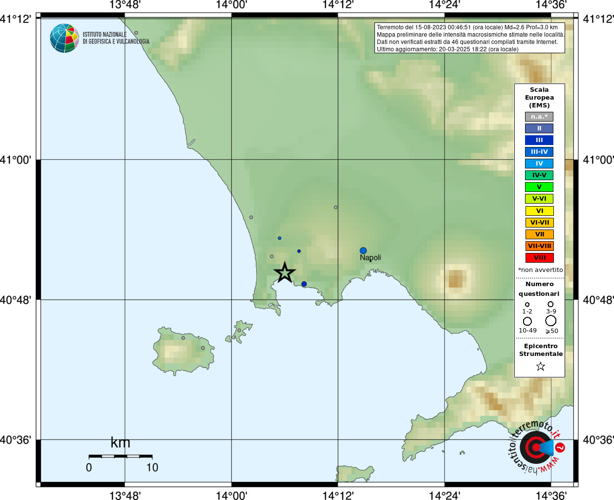Screen dimensions: 614x500
Task: Select the yellow VI intensity swatch
Action: click(x=539, y=211)
